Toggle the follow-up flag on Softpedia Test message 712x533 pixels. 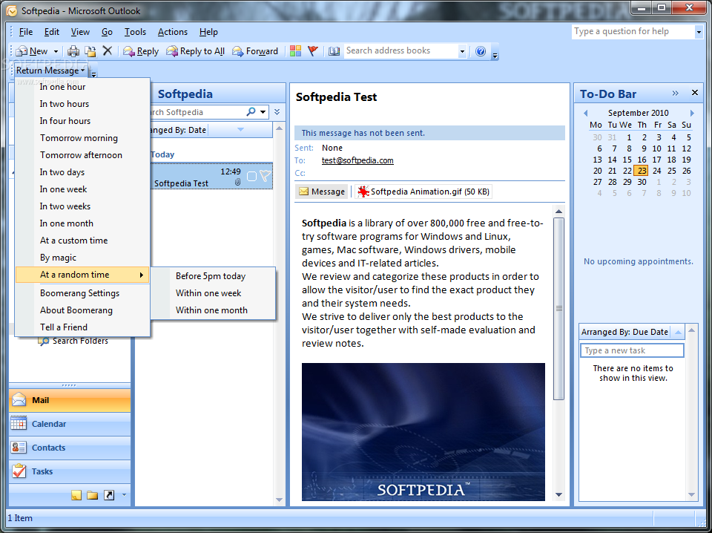point(266,176)
